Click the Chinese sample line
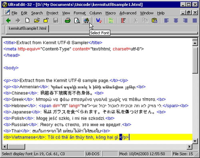This screenshot has height=158, width=200. point(54,93)
